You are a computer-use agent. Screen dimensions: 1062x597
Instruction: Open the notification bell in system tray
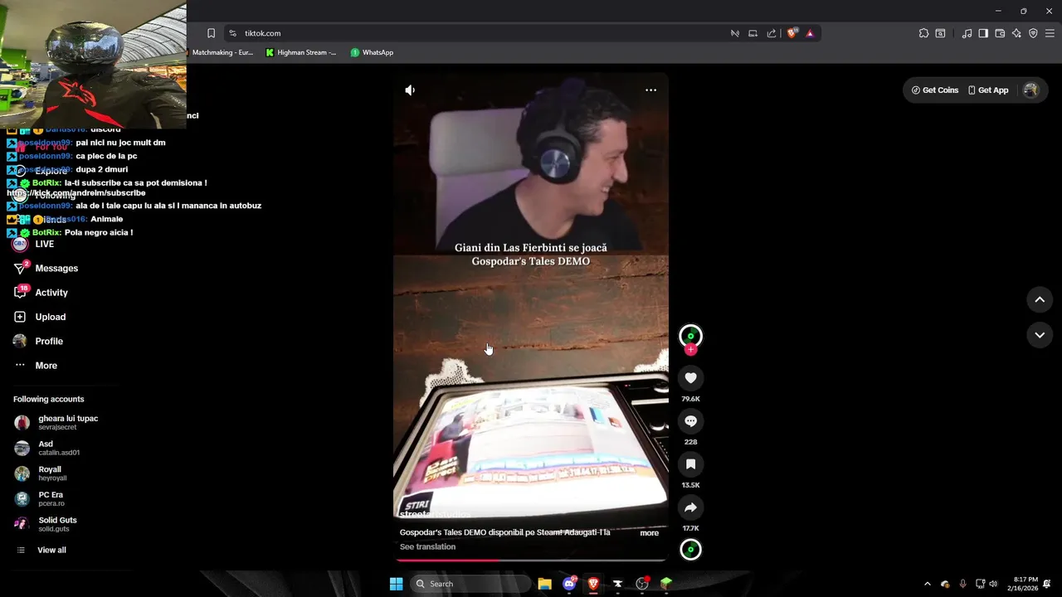[1048, 584]
